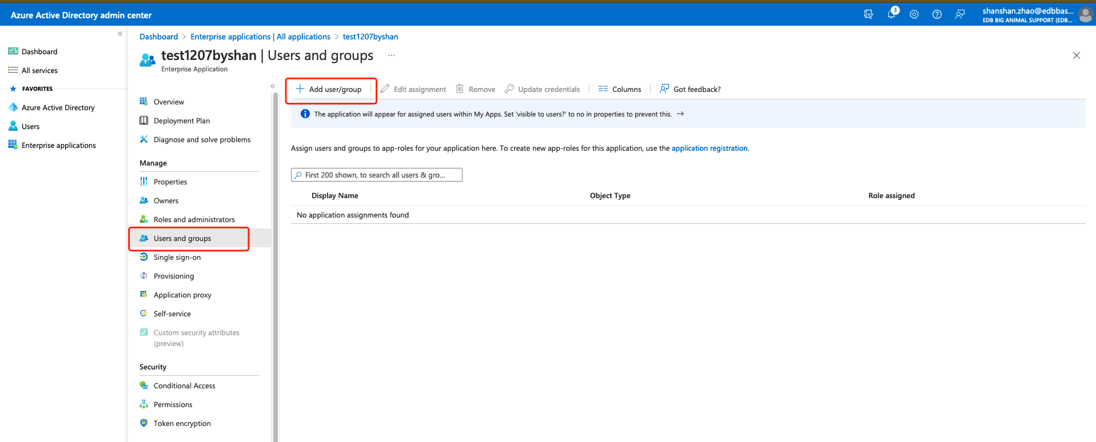Click the resource menu scrollbar
1096x442 pixels.
click(x=275, y=267)
